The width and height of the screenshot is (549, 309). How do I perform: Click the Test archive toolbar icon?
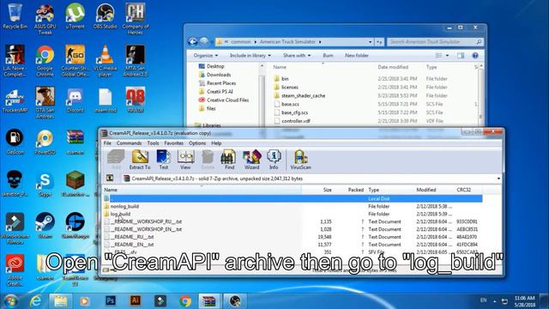coord(163,160)
